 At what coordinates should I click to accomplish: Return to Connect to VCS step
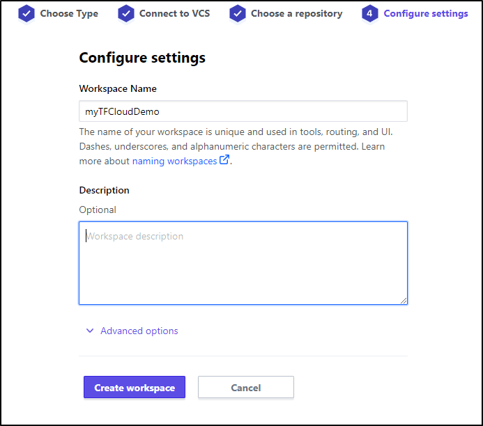174,13
